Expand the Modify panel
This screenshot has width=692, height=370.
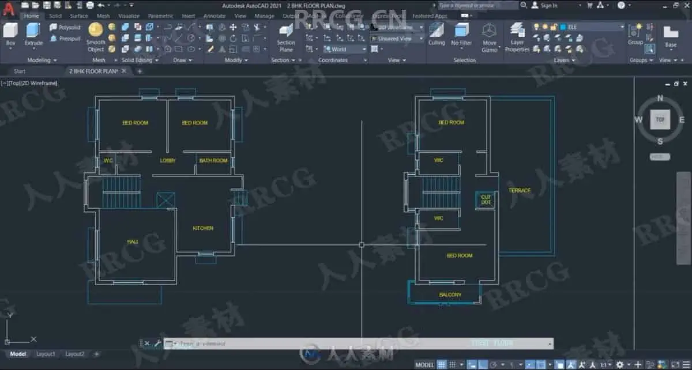236,60
